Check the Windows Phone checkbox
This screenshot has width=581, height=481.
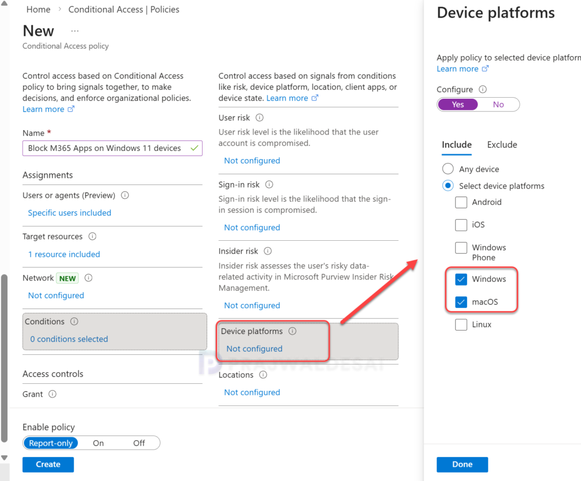pyautogui.click(x=461, y=248)
